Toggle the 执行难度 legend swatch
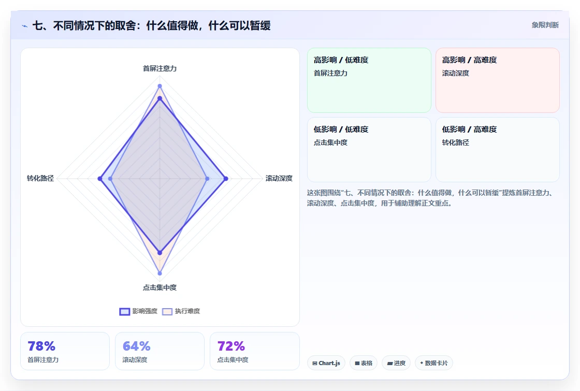The width and height of the screenshot is (580, 391). [167, 311]
